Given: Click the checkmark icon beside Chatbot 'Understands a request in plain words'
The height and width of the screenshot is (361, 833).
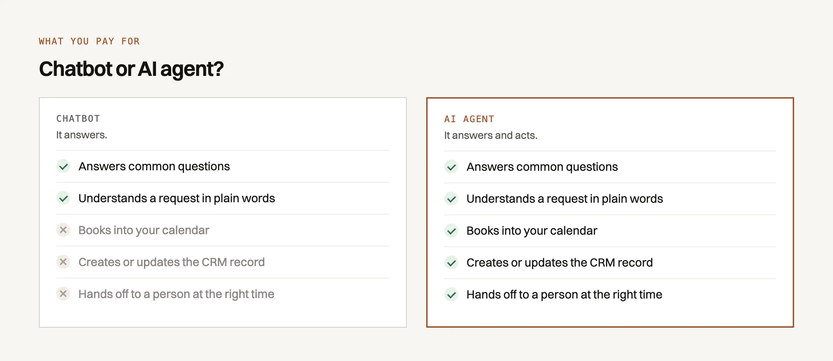Looking at the screenshot, I should pyautogui.click(x=63, y=198).
